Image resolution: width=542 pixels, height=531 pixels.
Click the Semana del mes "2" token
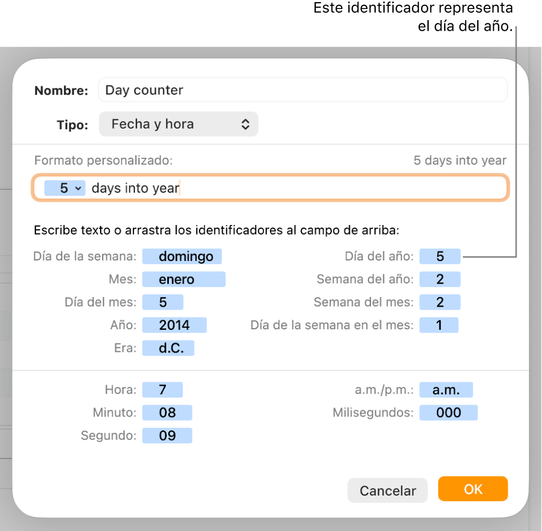coord(440,302)
